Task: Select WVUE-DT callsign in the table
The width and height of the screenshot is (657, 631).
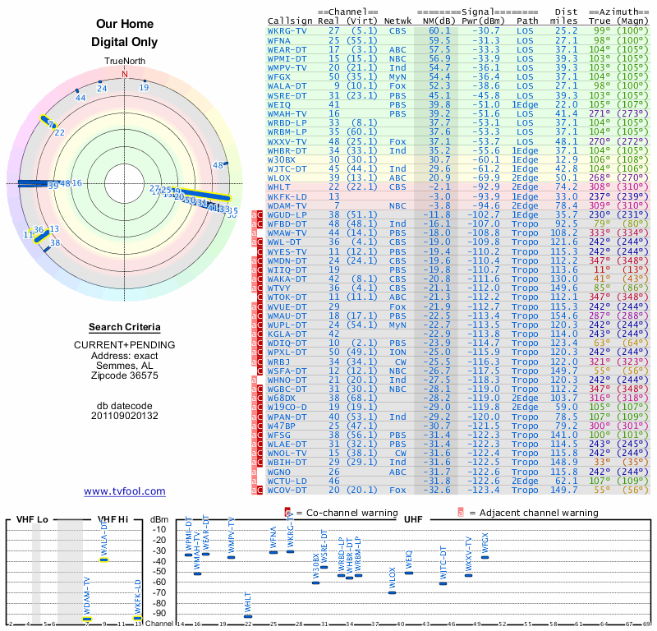Action: 287,307
